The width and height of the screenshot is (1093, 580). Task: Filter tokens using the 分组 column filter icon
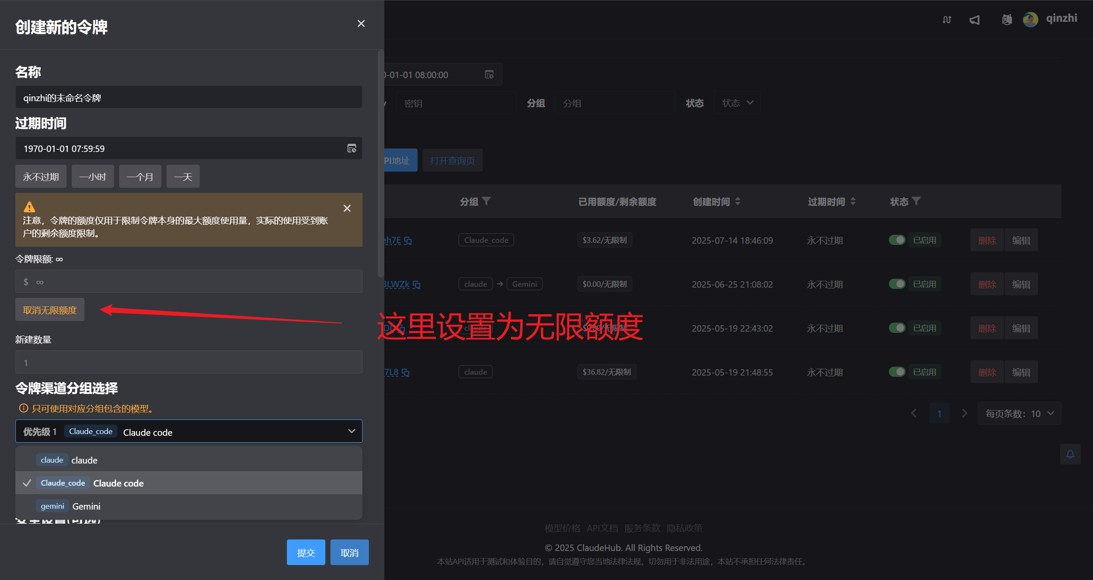(487, 201)
